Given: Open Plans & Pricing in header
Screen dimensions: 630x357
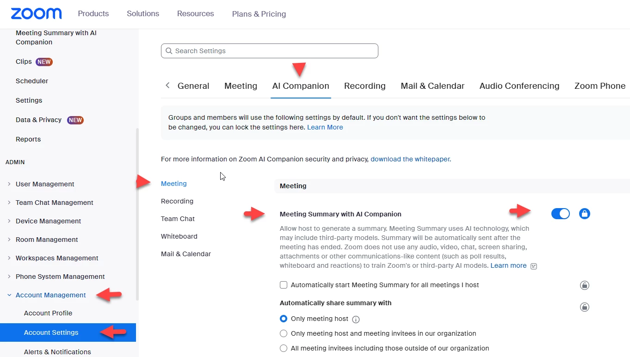Looking at the screenshot, I should tap(259, 14).
